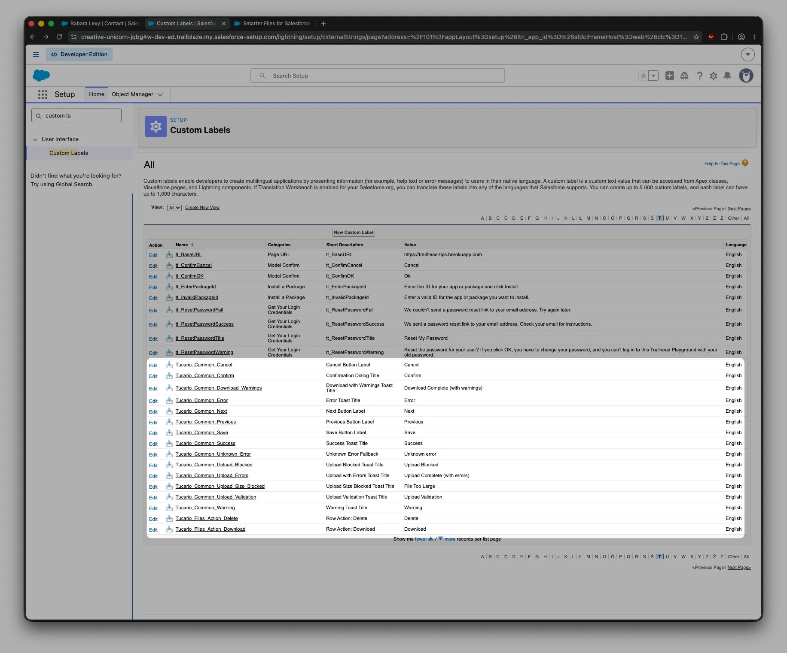The width and height of the screenshot is (787, 653).
Task: Click the 'Upload Blocked Toast Title' description cell
Action: [355, 465]
